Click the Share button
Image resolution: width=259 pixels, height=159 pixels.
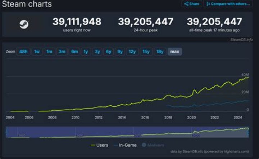(192, 4)
